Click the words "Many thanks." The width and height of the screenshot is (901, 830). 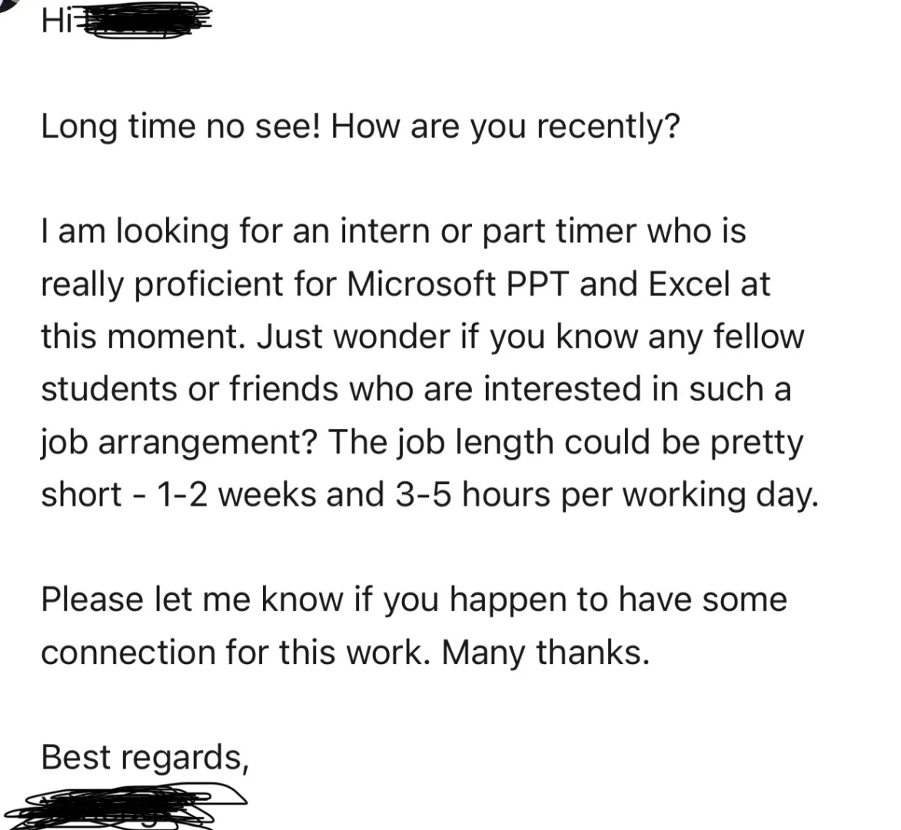point(546,652)
